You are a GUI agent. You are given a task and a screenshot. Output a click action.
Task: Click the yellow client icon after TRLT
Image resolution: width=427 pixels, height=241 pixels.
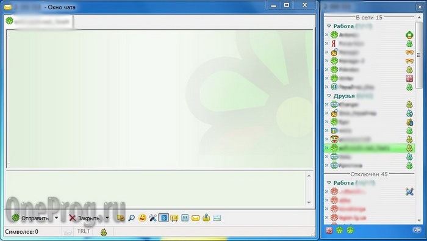pos(104,232)
